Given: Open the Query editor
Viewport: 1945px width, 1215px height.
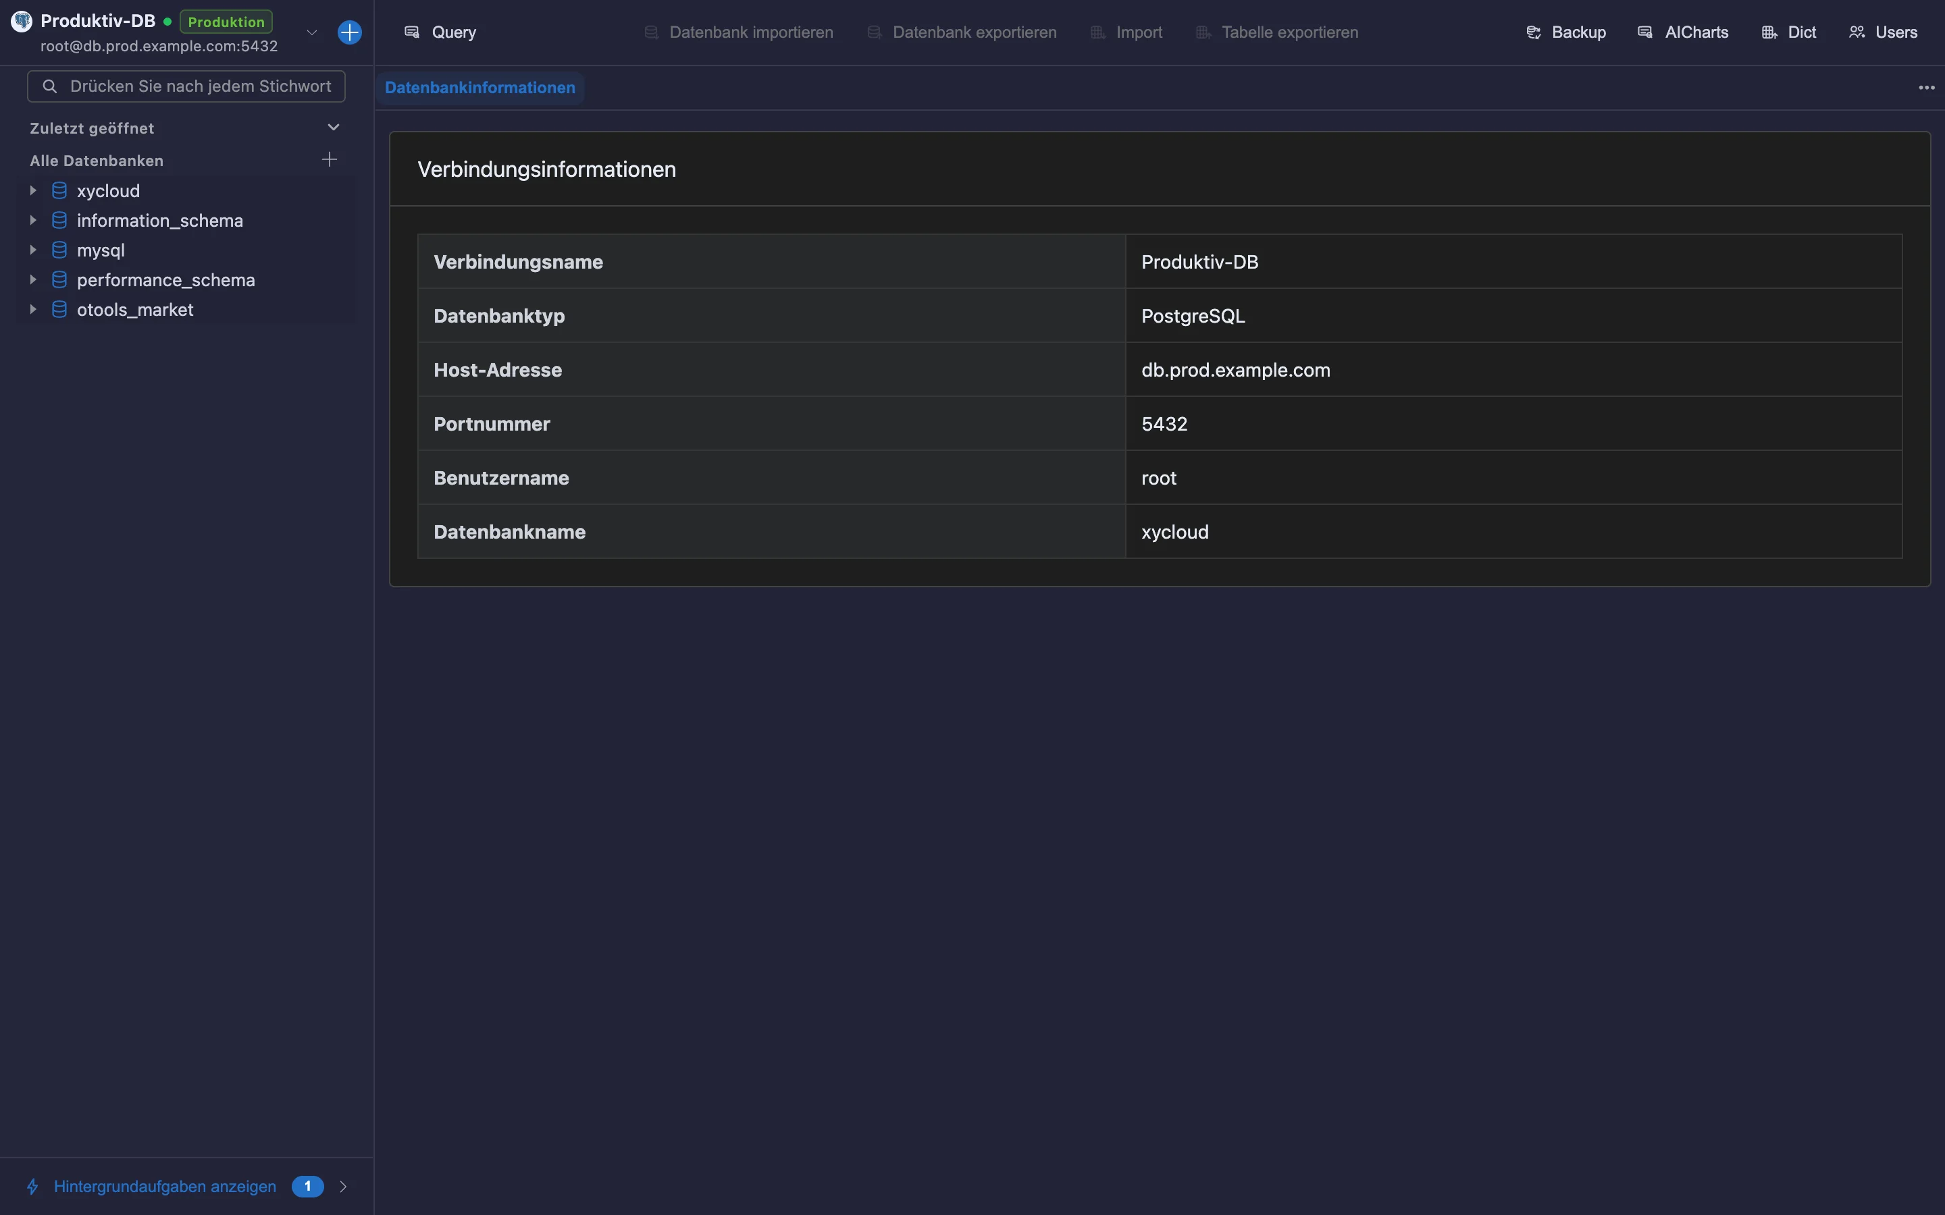Looking at the screenshot, I should tap(440, 32).
